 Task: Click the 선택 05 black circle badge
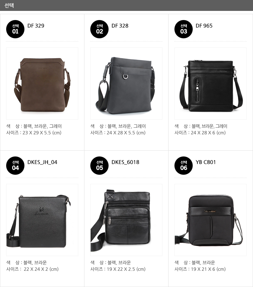coord(99,166)
